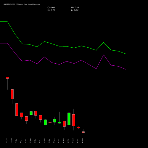Viewport: 148px width, 148px height.
Task: Click the 03 Feb date label
Action: [x=68, y=141]
